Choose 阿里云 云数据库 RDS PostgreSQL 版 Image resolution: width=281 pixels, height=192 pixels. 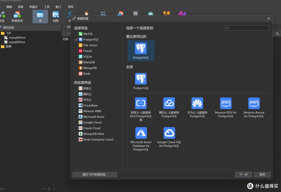coord(141,109)
